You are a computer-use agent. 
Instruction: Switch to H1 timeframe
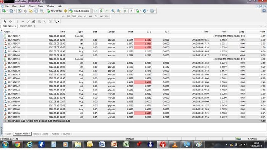point(85,16)
